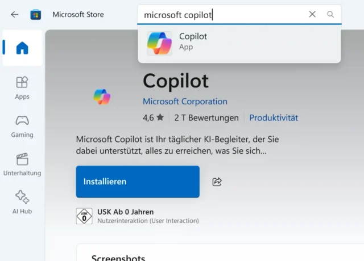Clear the search box text
Image resolution: width=364 pixels, height=261 pixels.
click(312, 14)
